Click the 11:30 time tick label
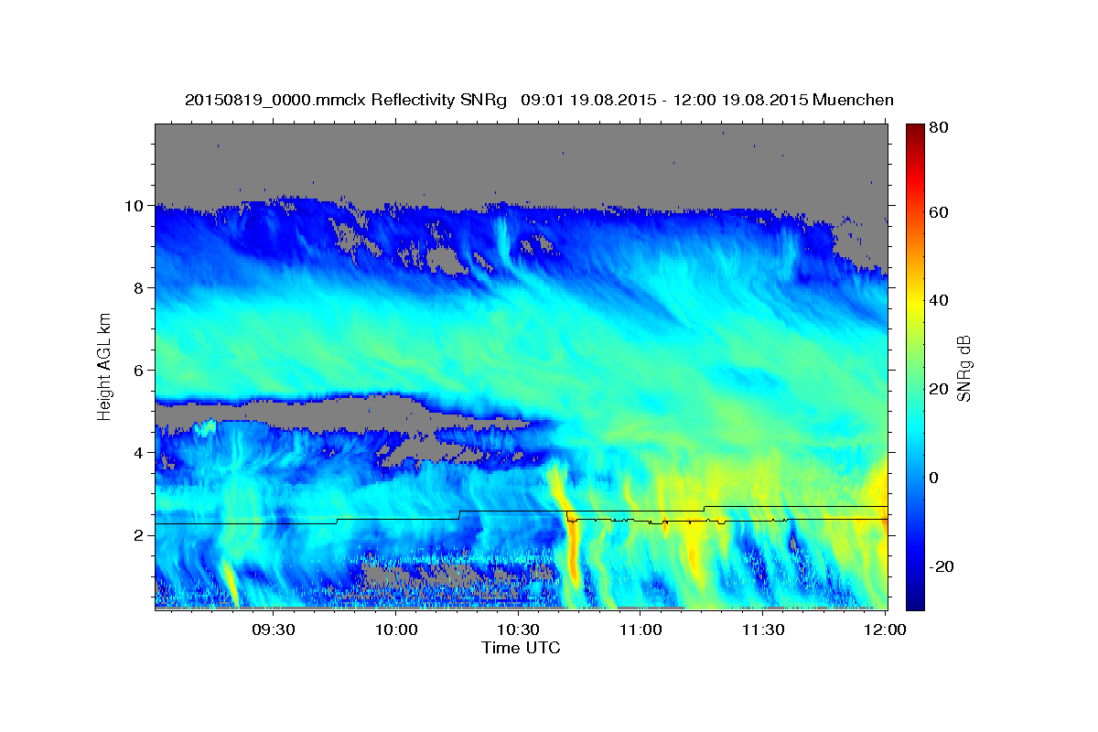 coord(762,630)
